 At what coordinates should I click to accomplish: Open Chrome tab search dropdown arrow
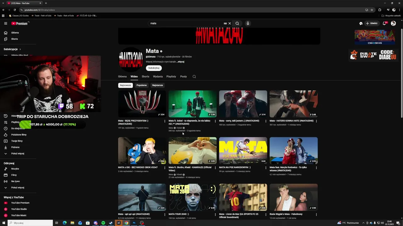pos(3,3)
